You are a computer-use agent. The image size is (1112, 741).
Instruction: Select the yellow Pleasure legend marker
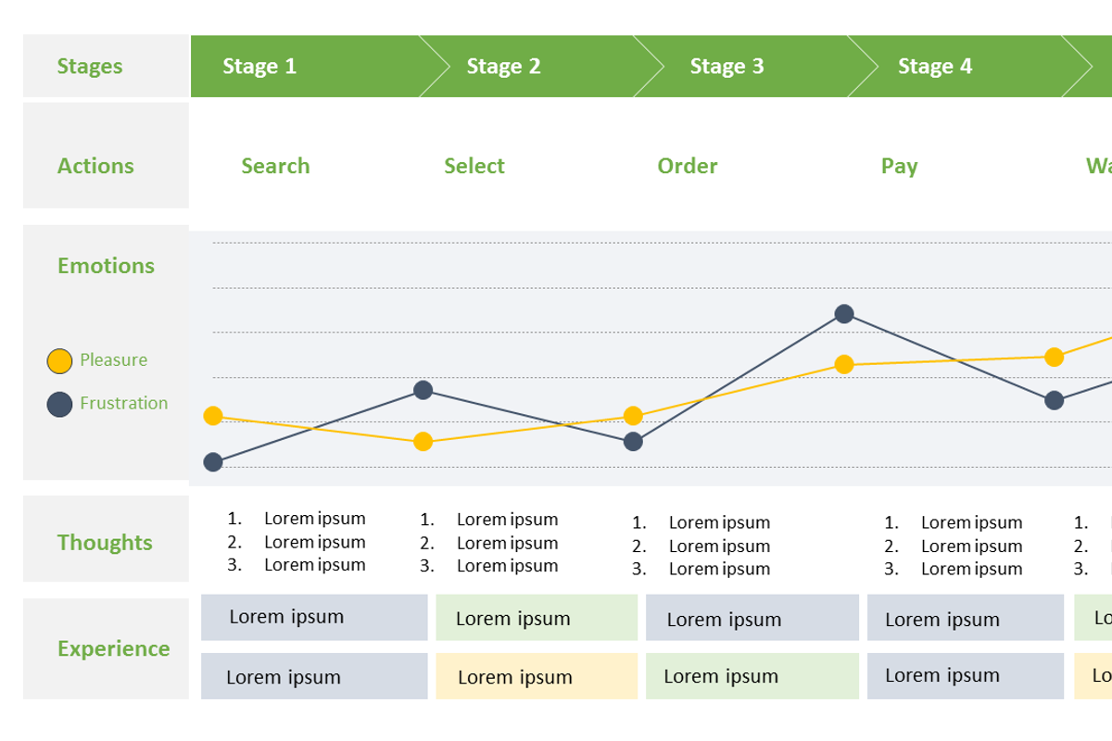click(59, 360)
